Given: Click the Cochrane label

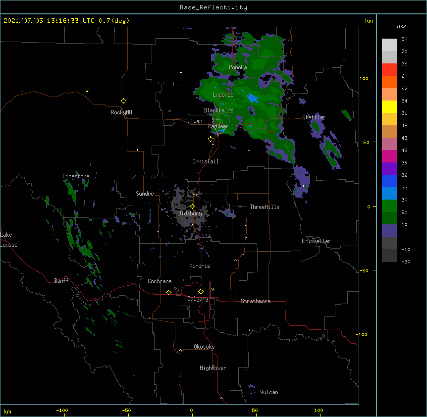Looking at the screenshot, I should pos(160,281).
